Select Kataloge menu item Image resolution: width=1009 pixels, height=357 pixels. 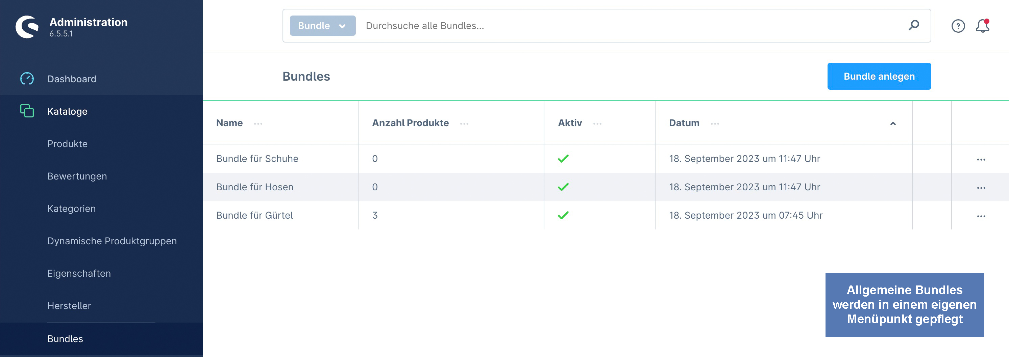[67, 111]
